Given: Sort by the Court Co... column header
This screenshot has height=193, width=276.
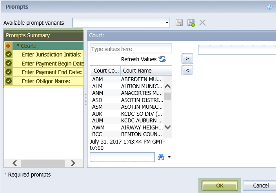Looking at the screenshot, I should [x=106, y=71].
